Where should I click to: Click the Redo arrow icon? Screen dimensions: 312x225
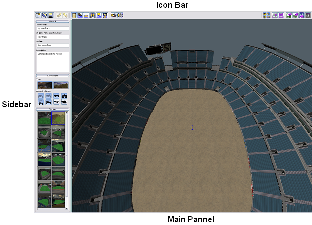click(x=65, y=15)
